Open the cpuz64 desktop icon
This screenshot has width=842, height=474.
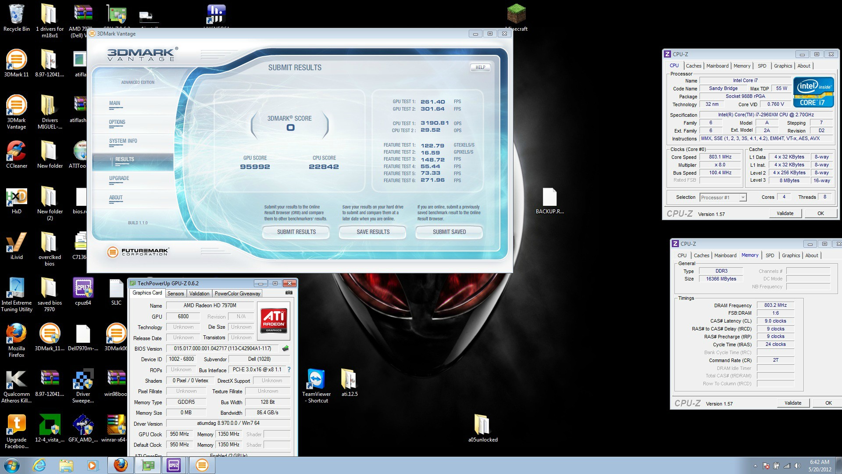coord(83,291)
